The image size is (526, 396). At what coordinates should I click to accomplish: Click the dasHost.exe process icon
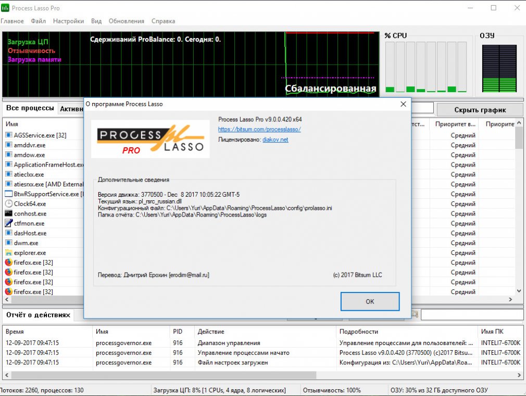(x=9, y=233)
